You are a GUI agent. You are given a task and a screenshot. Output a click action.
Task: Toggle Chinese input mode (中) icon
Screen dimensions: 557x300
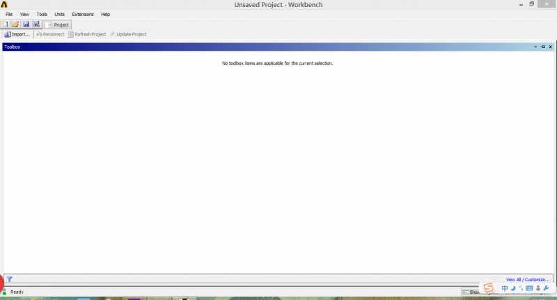click(504, 288)
